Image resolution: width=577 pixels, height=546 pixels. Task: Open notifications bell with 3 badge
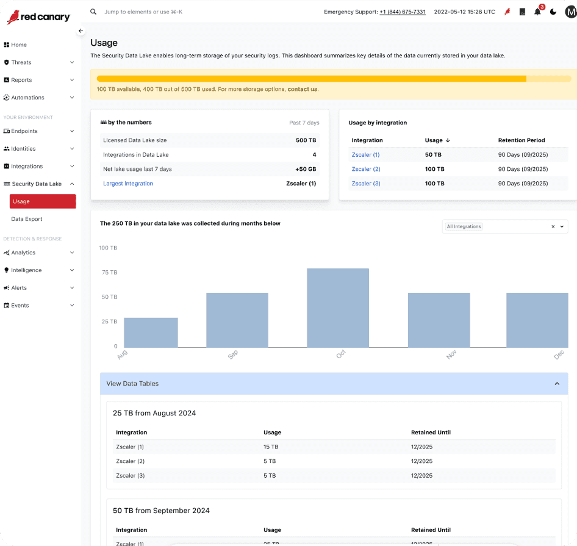538,11
